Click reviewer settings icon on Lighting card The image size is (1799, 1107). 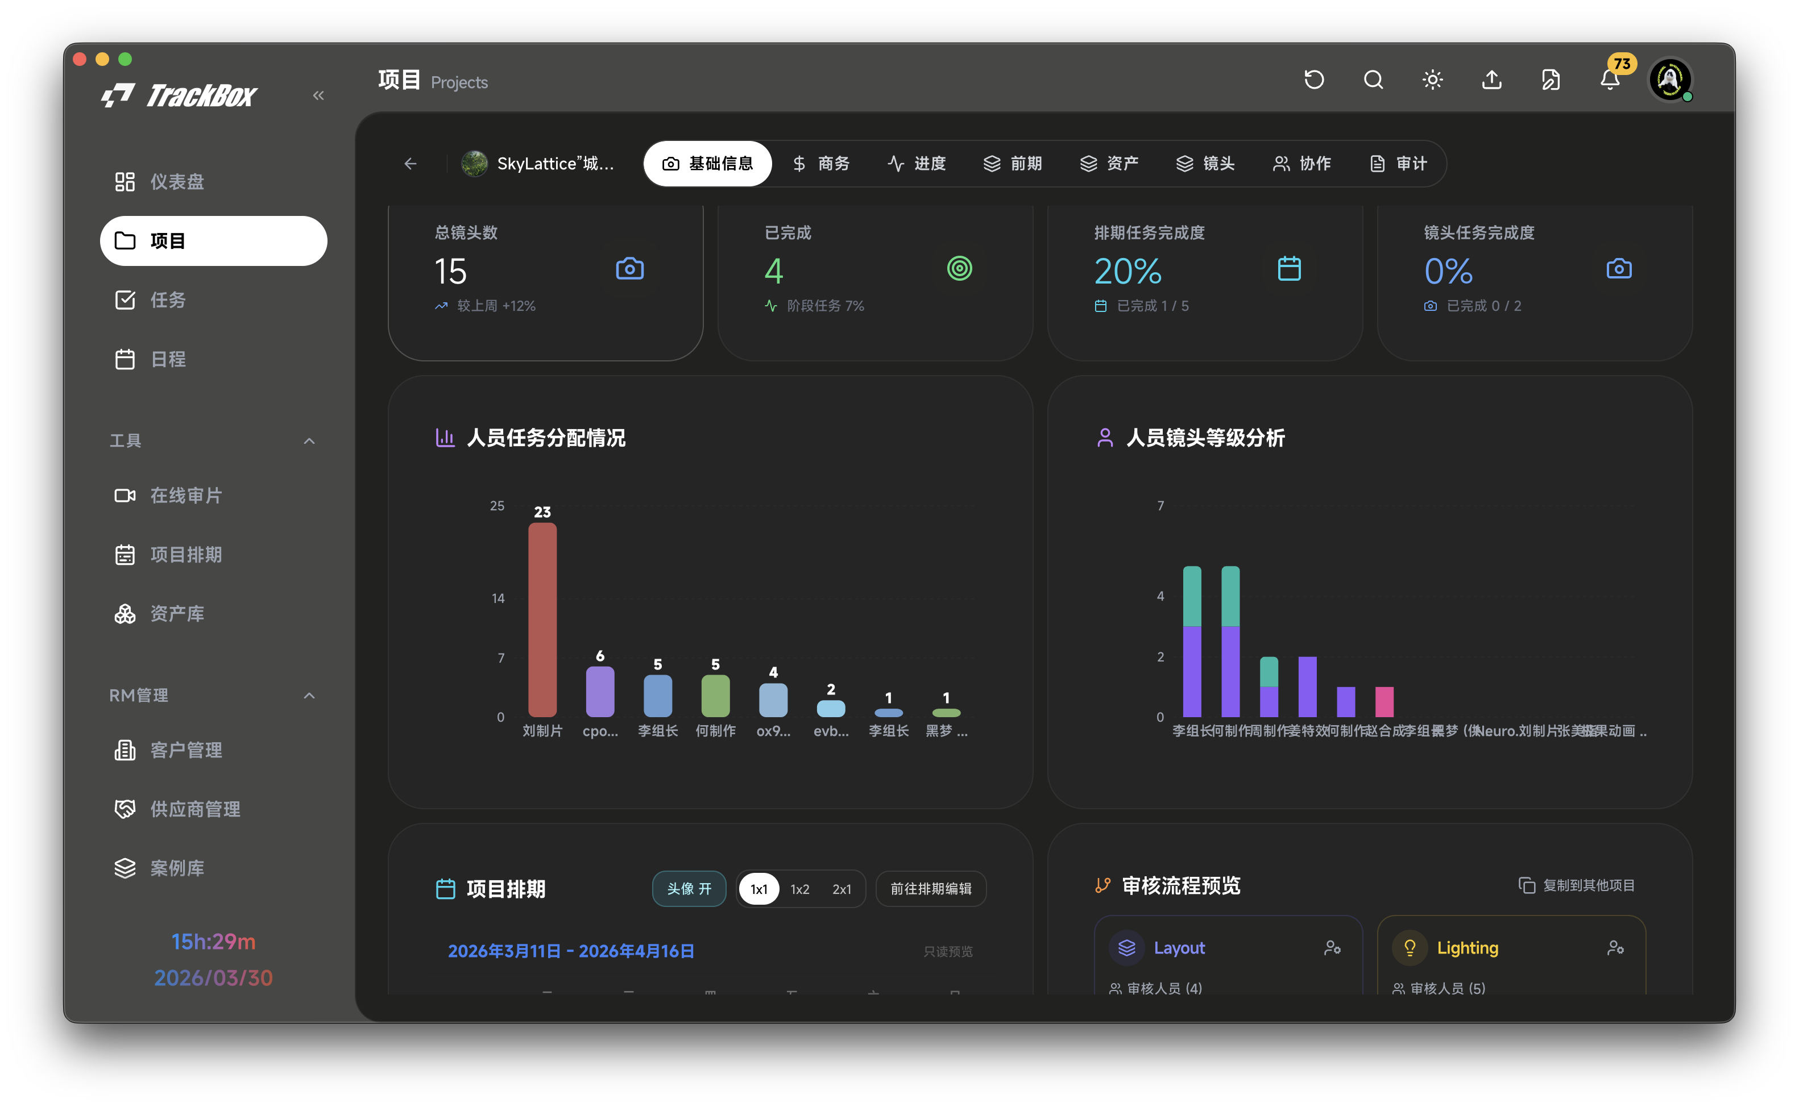(x=1615, y=947)
